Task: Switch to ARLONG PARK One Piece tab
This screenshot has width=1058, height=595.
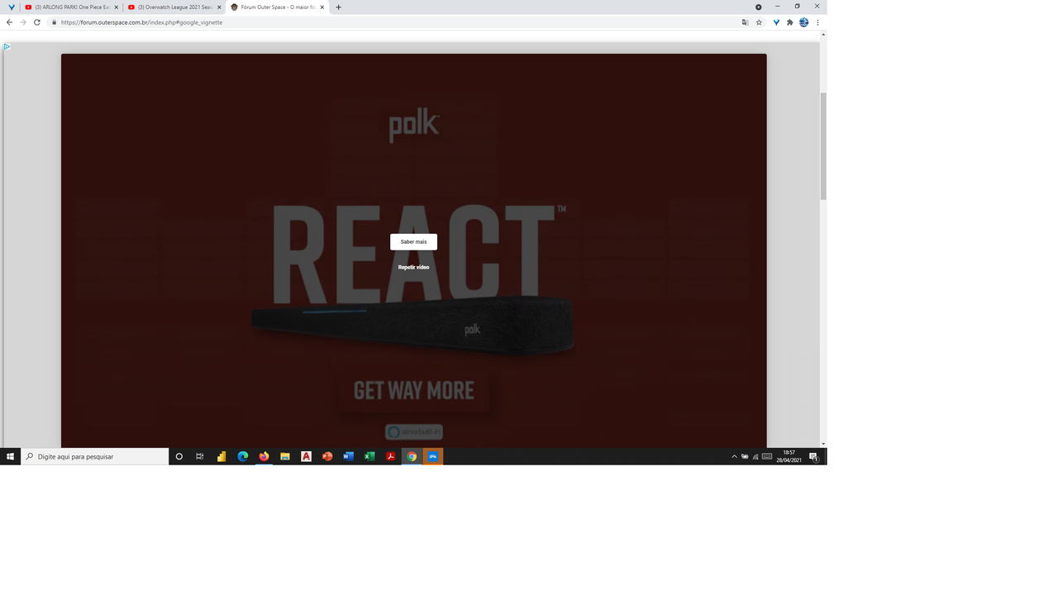Action: click(72, 7)
